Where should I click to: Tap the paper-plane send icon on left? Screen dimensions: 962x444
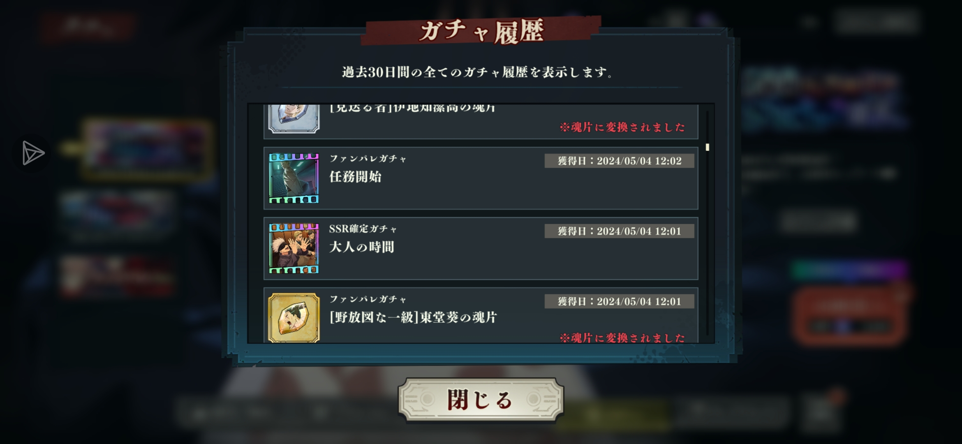coord(32,153)
